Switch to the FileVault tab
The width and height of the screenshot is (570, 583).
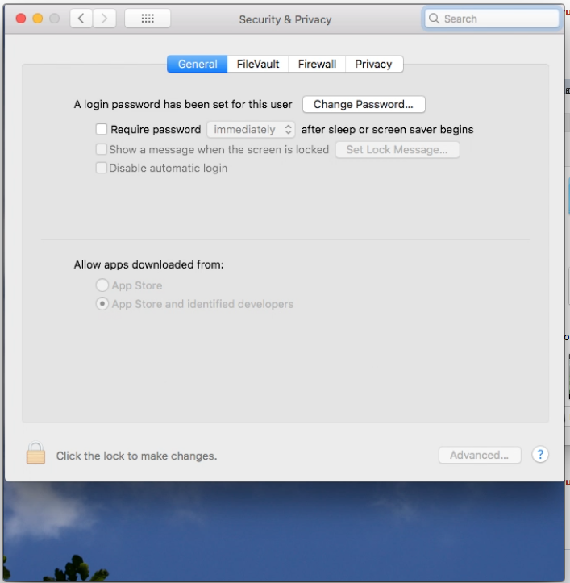pyautogui.click(x=258, y=64)
